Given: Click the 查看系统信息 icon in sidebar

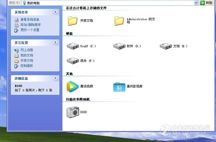Looking at the screenshot, I should tap(16, 20).
